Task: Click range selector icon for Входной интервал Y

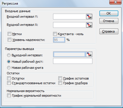Action: pyautogui.click(x=89, y=17)
